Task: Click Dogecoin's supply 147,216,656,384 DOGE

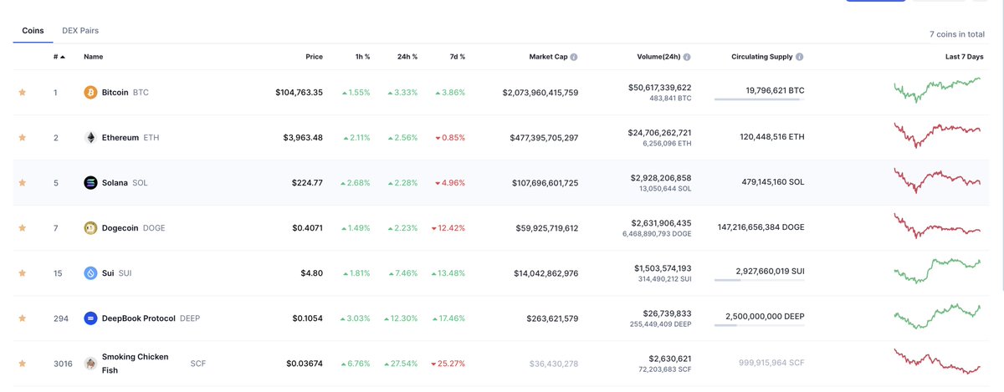Action: [761, 227]
